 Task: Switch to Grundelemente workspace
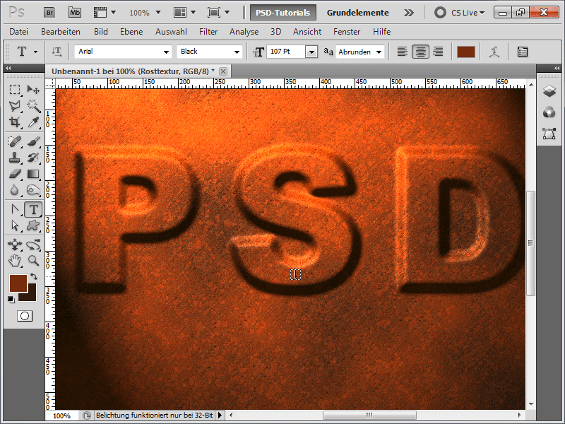(x=358, y=13)
